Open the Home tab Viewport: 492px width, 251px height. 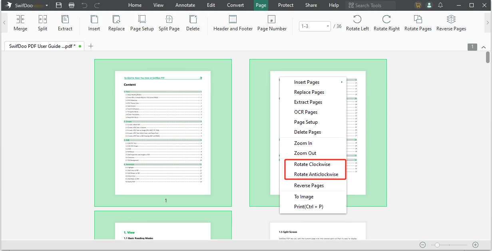click(135, 5)
